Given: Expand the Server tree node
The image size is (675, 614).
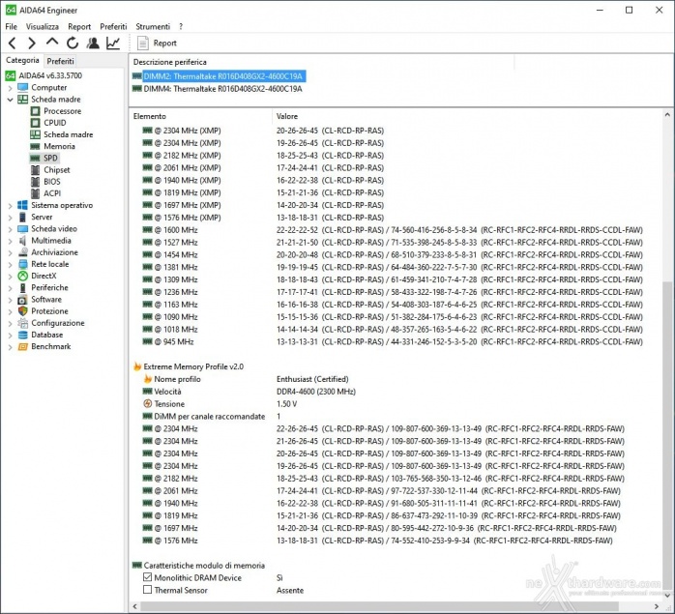Looking at the screenshot, I should pos(10,218).
